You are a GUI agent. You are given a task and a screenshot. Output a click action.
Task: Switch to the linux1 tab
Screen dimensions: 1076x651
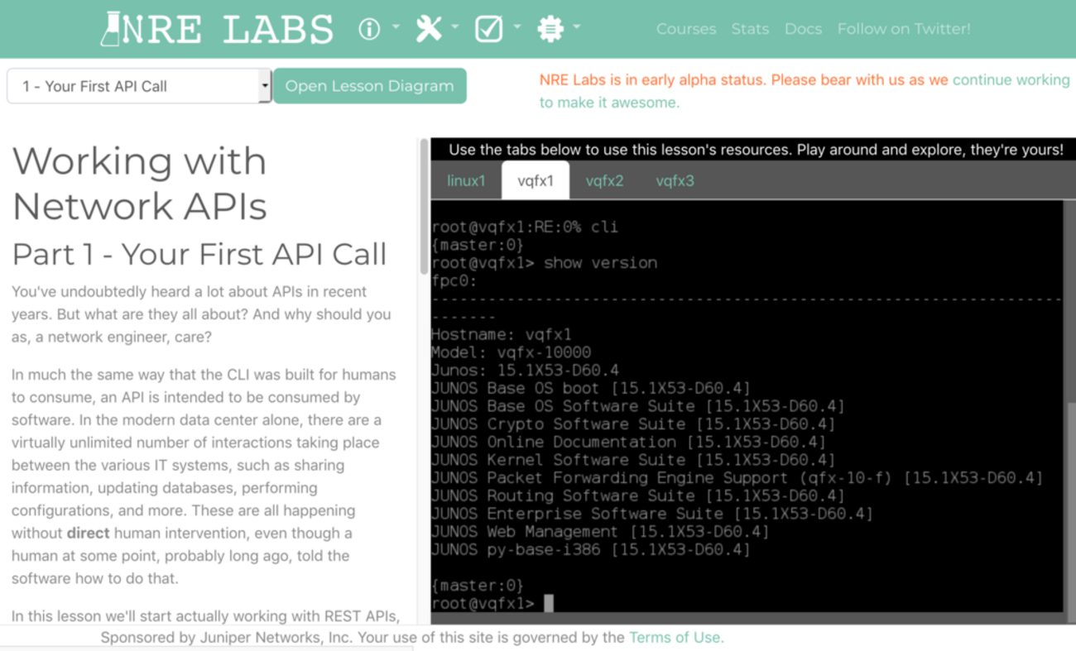(466, 181)
